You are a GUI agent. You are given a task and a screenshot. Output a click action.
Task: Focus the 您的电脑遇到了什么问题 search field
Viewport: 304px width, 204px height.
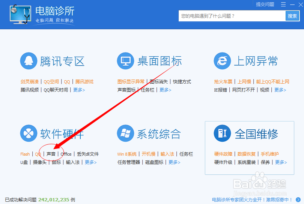[x=232, y=16]
